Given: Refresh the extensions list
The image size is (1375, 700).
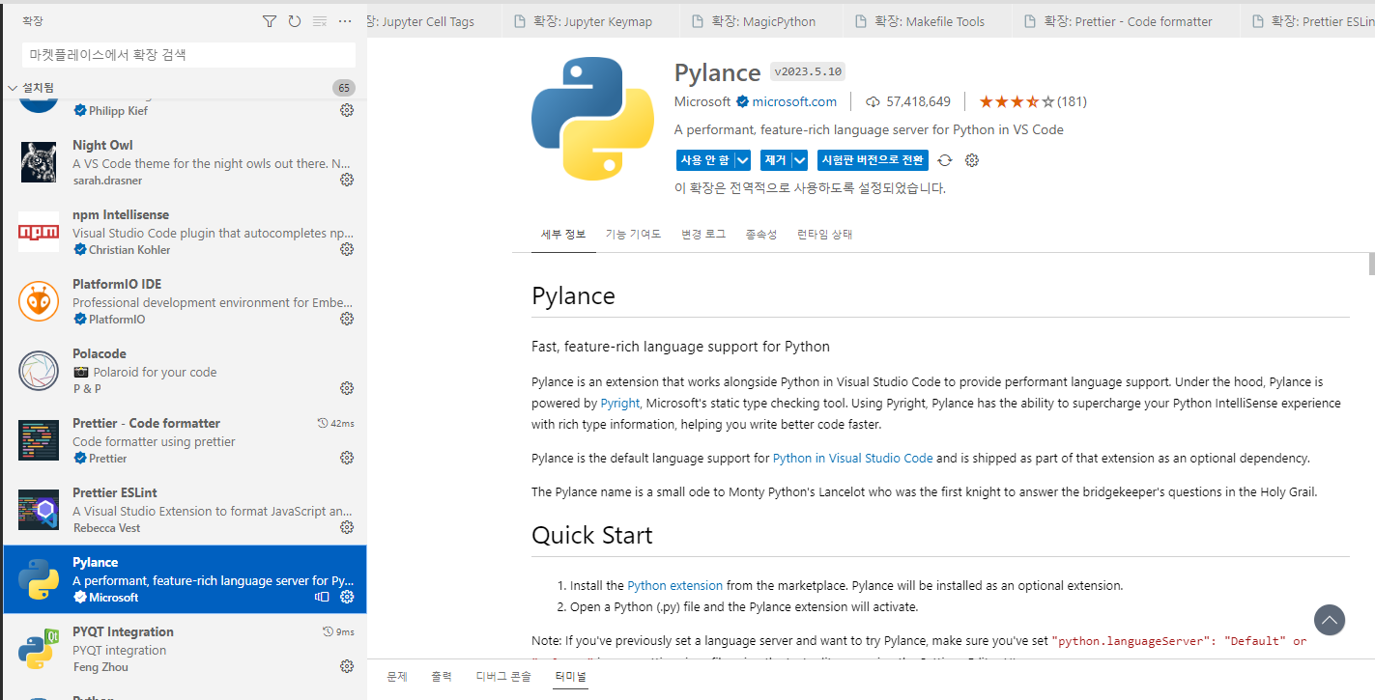Looking at the screenshot, I should [x=295, y=21].
